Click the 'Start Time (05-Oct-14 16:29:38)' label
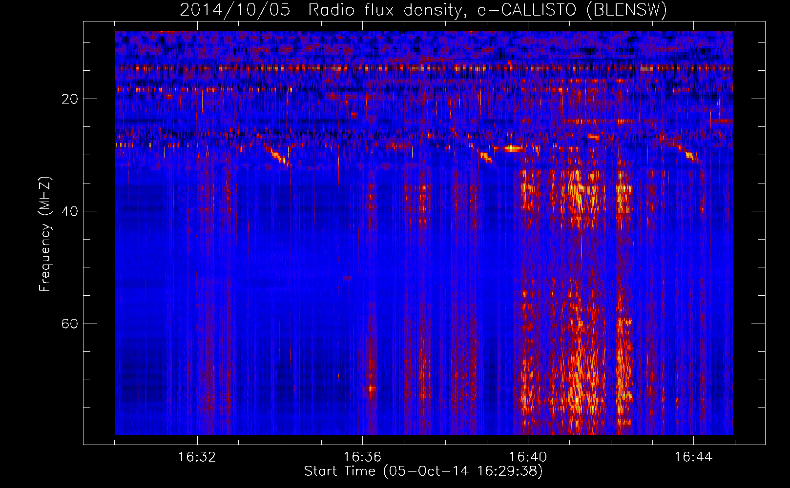This screenshot has width=790, height=488. (x=423, y=471)
